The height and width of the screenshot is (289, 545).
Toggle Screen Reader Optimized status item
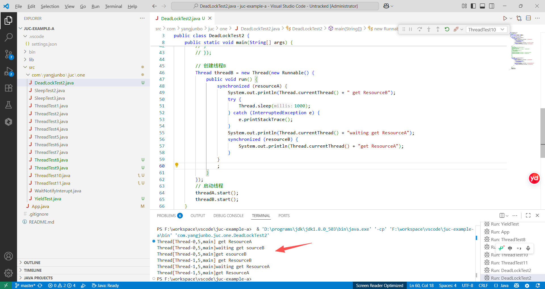(379, 285)
